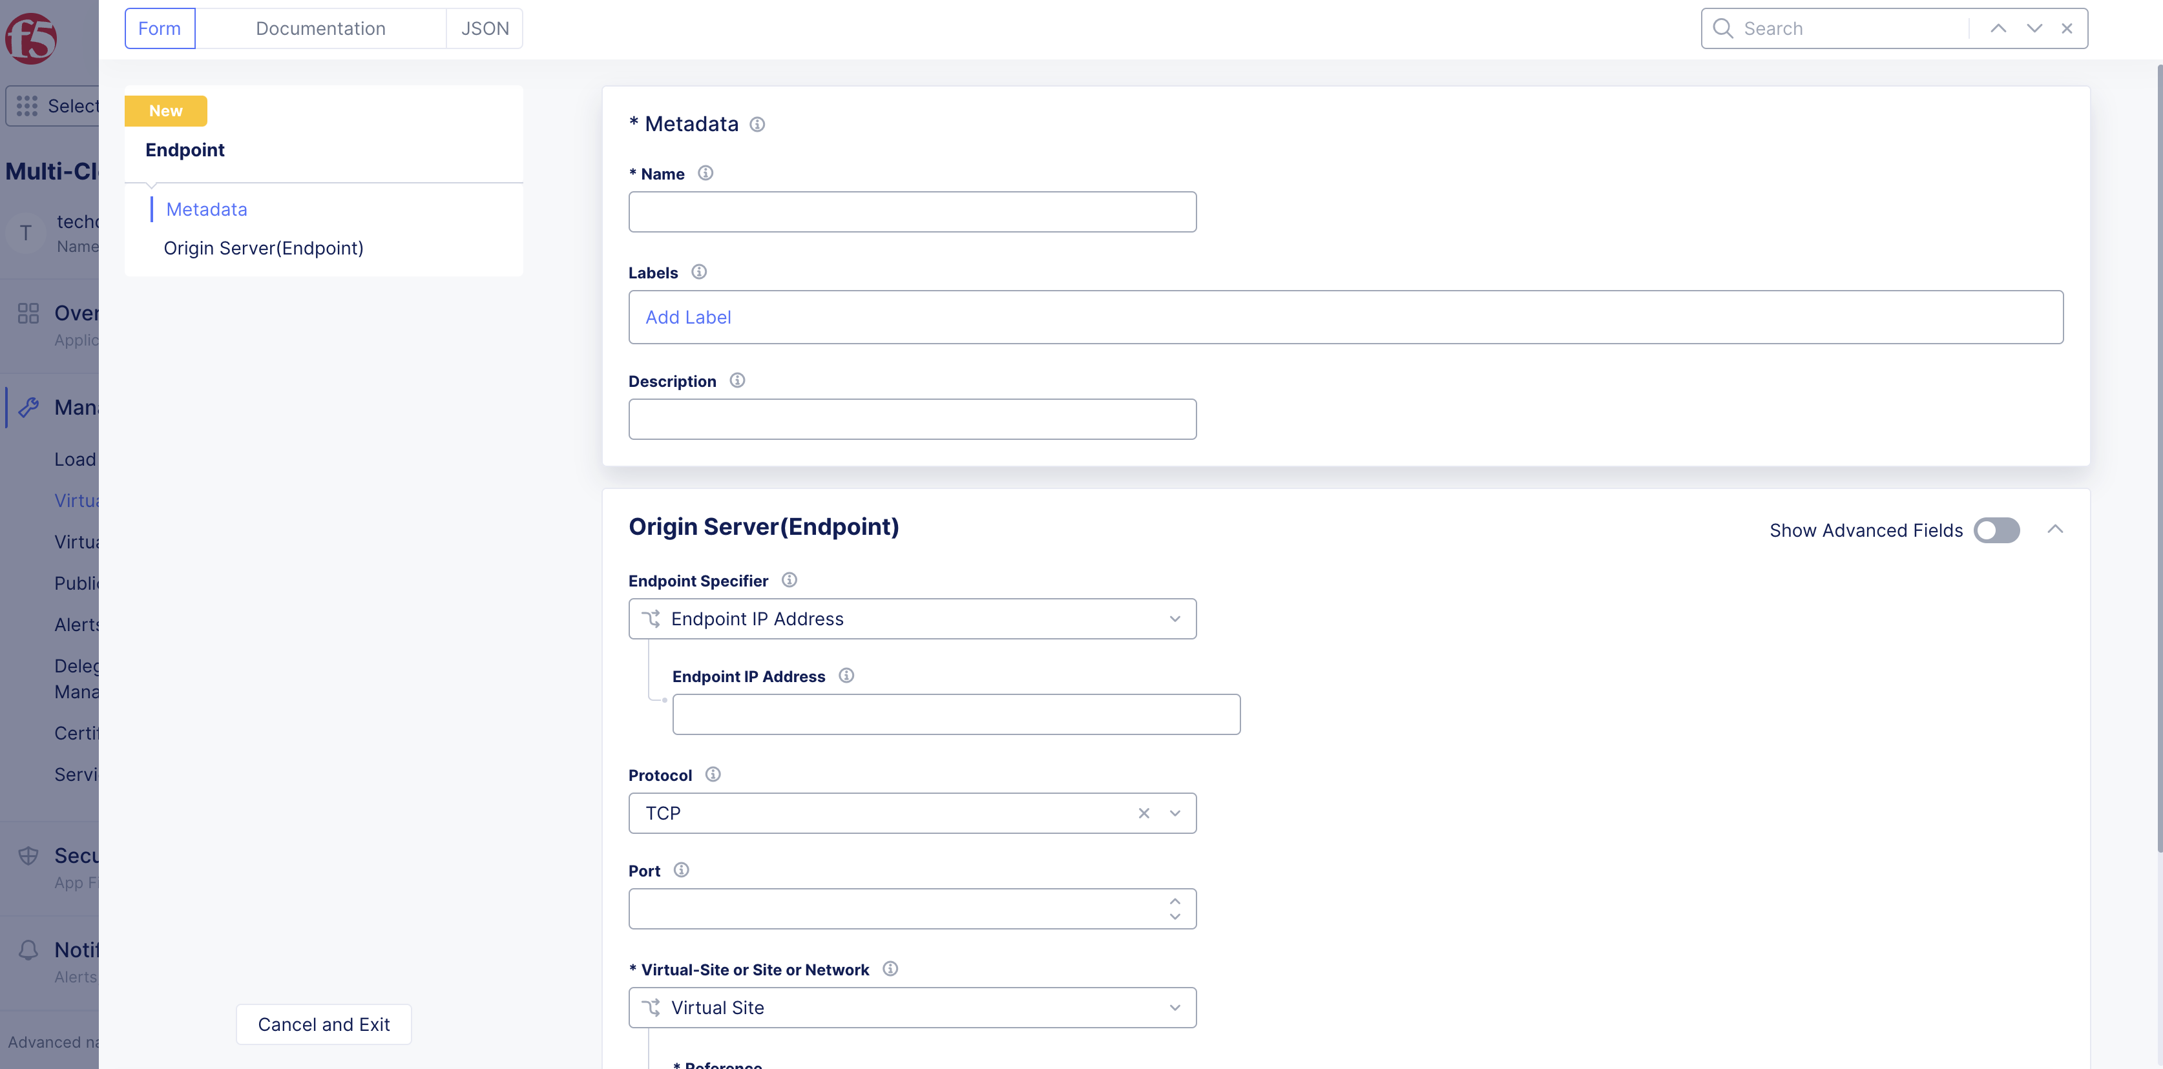Clear the TCP protocol using the X icon

coord(1144,813)
